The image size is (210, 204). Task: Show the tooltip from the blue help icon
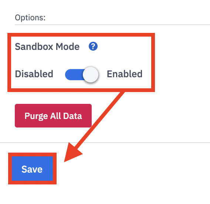[x=93, y=46]
